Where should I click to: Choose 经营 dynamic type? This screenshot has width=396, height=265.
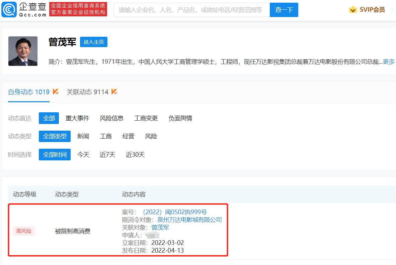coord(128,136)
